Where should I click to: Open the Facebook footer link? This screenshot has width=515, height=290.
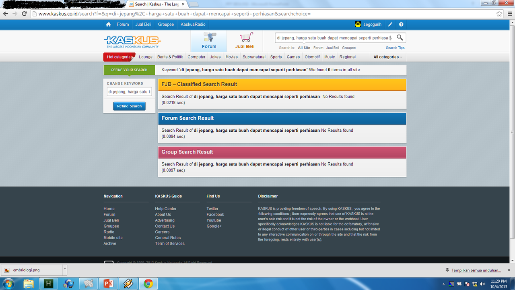pos(215,215)
